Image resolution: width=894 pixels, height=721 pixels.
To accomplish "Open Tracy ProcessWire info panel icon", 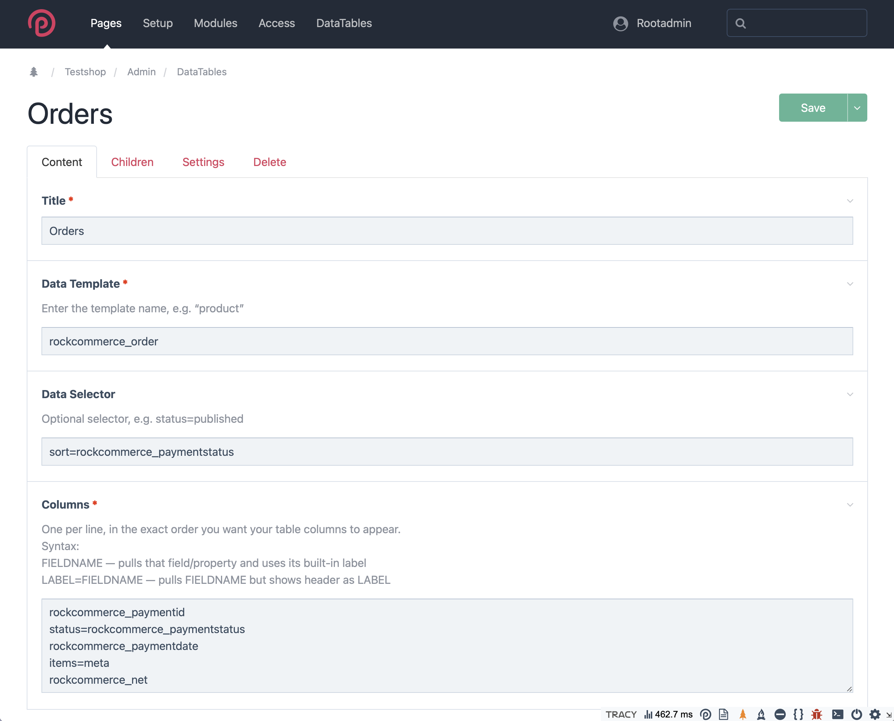I will pos(706,714).
